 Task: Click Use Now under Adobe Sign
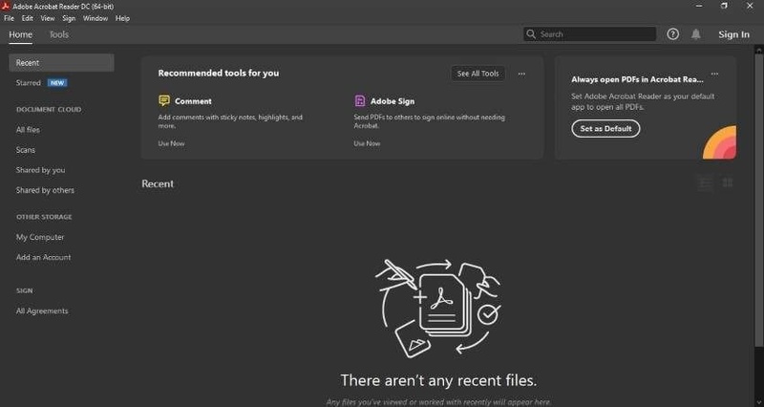(367, 143)
